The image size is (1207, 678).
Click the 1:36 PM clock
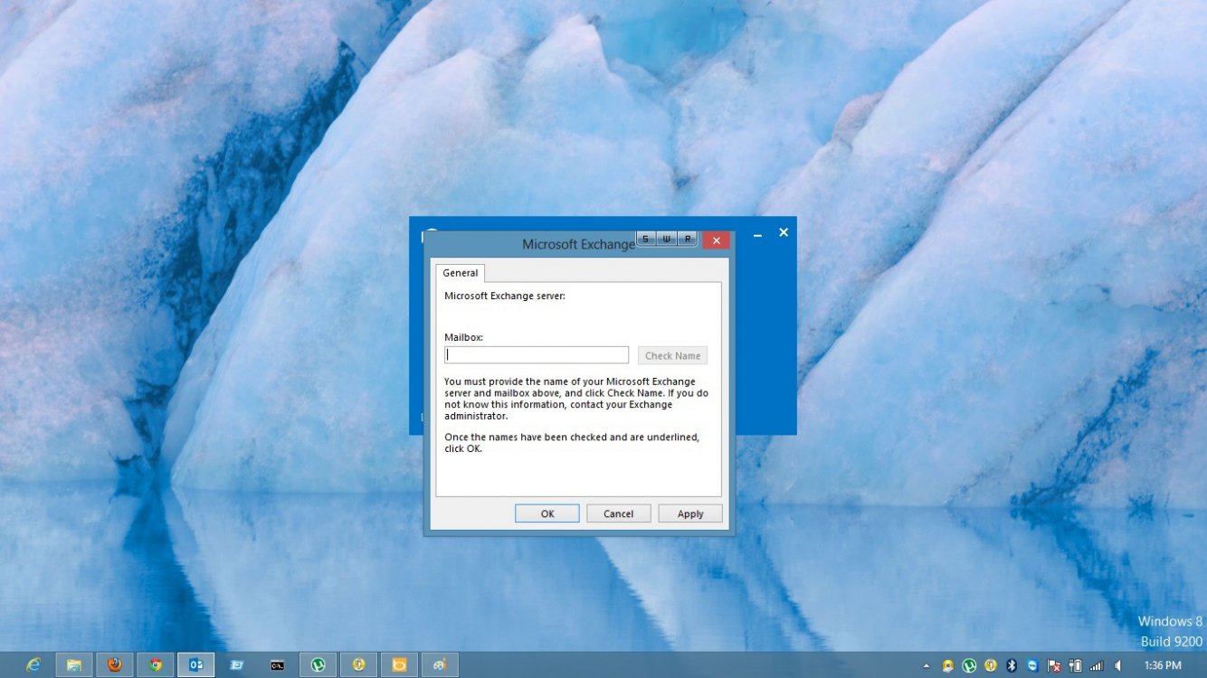tap(1163, 665)
